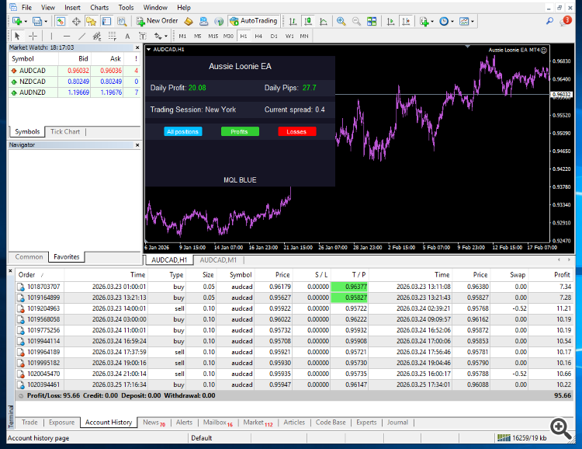582x449 pixels.
Task: Select the Text Label tool
Action: tap(143, 36)
